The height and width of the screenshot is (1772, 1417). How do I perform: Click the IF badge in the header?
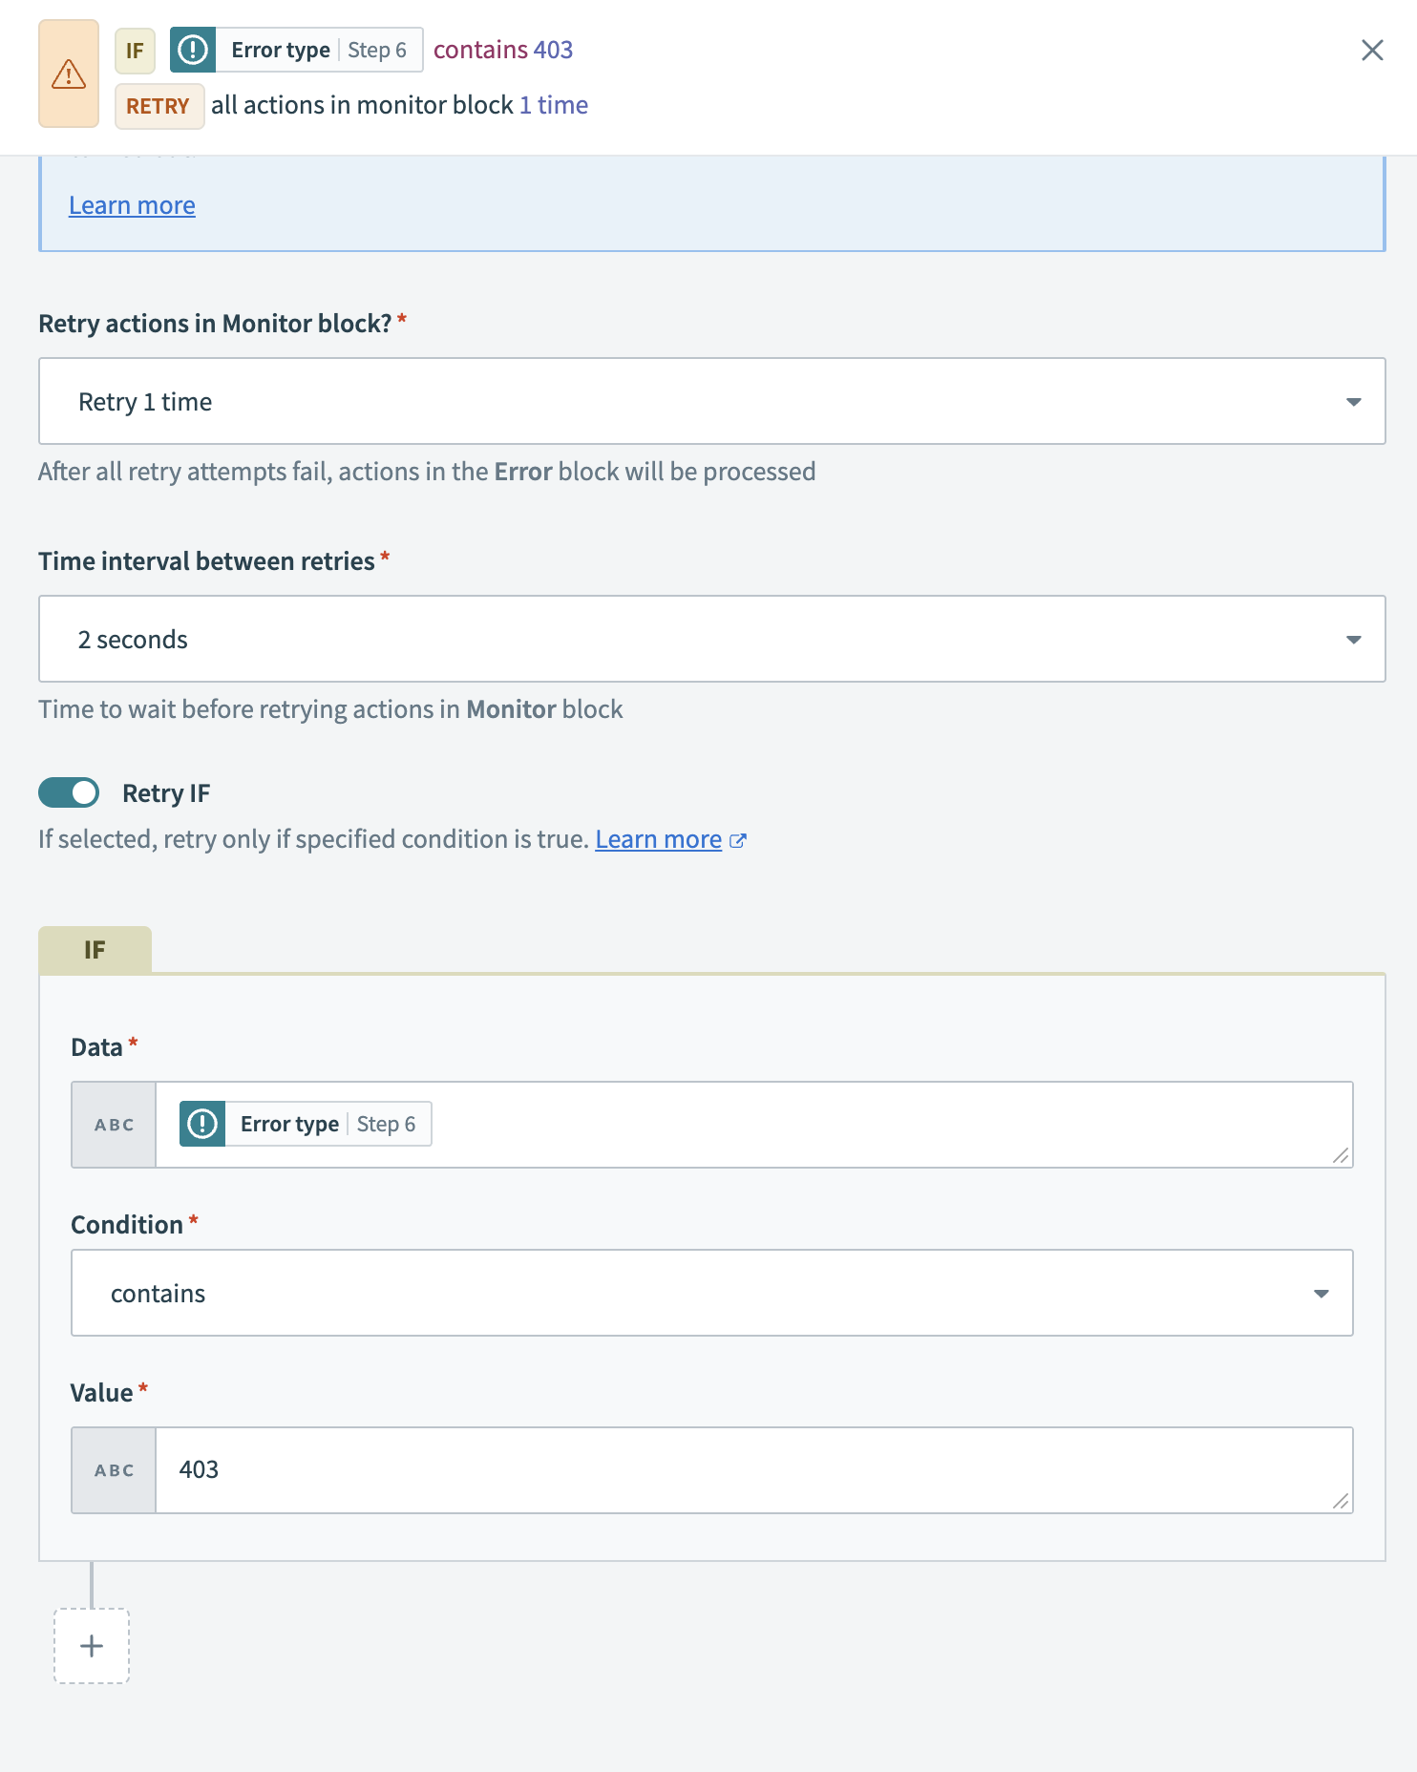click(135, 51)
